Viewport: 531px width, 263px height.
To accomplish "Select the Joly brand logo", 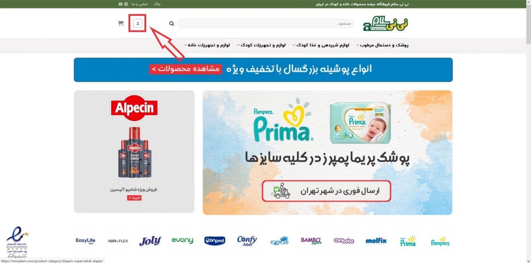I will tap(150, 241).
